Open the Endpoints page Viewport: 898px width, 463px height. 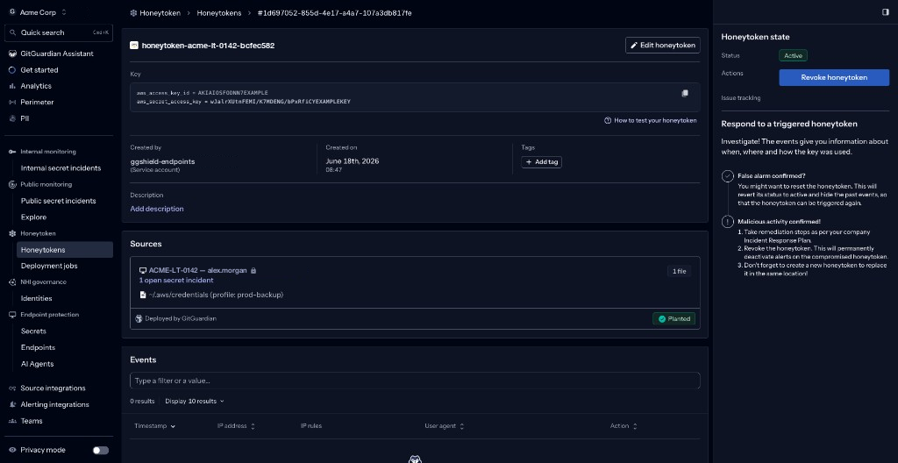click(x=38, y=347)
